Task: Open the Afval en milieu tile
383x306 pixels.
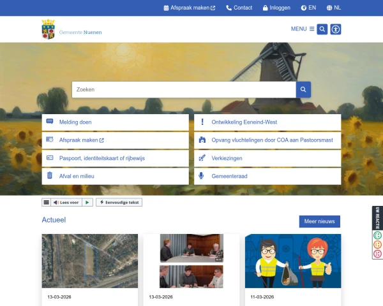Action: pos(115,175)
